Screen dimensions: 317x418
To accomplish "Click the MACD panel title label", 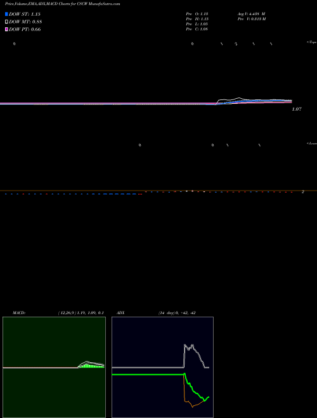I will click(19, 313).
